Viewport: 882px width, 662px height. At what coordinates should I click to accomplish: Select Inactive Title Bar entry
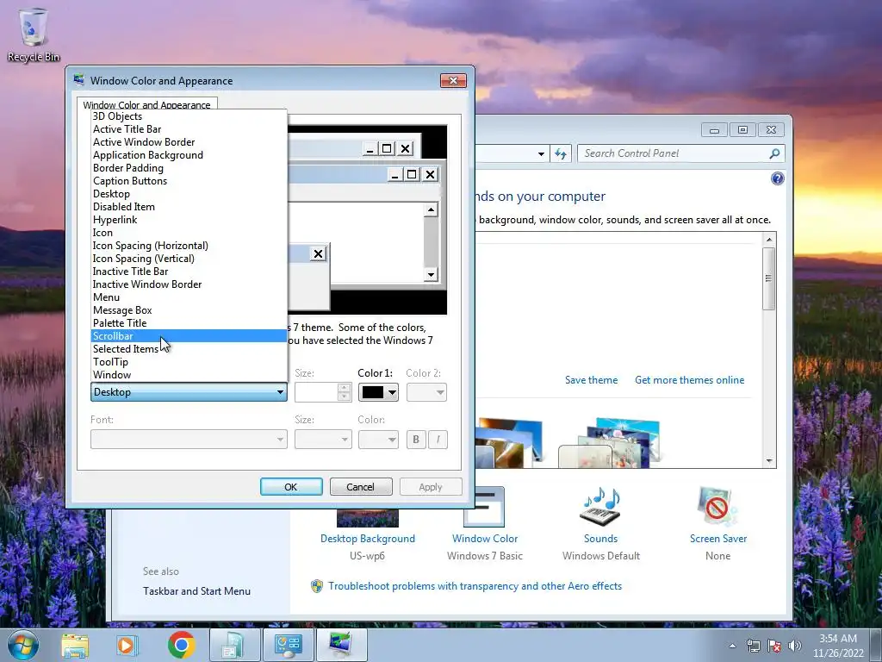point(189,272)
